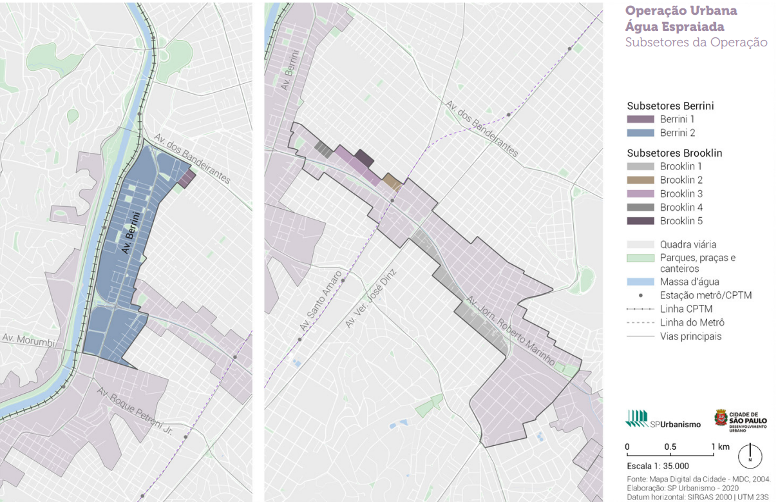Click the Subsetores Brooklin legend heading
The width and height of the screenshot is (778, 502).
click(x=674, y=153)
